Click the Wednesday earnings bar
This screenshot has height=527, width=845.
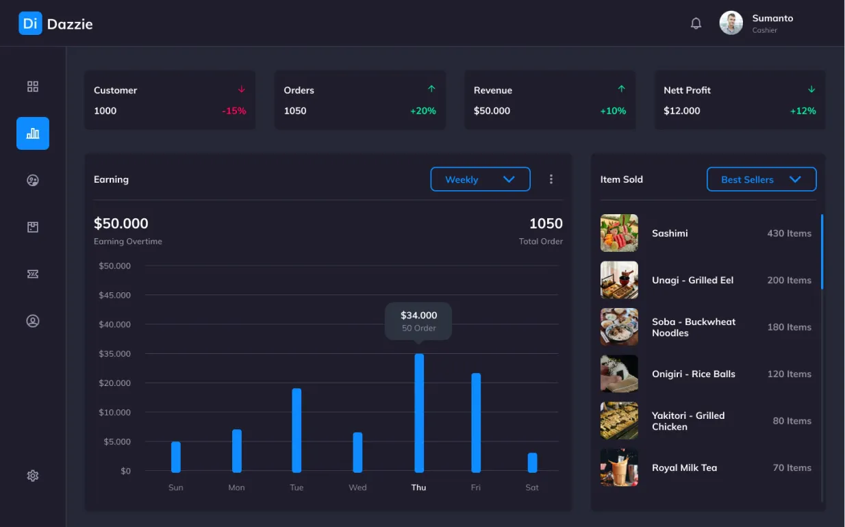coord(357,452)
